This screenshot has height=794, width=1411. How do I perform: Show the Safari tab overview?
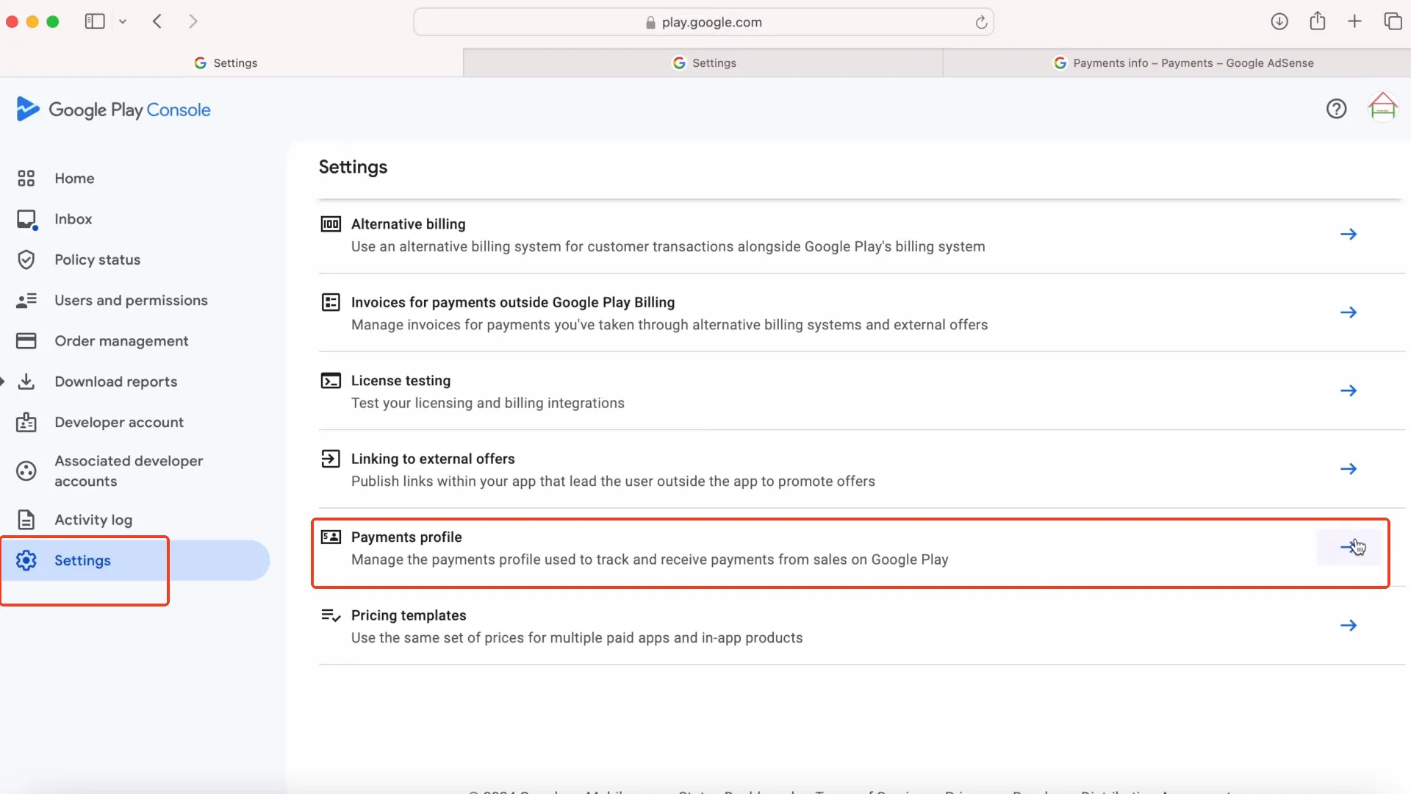pos(1393,21)
